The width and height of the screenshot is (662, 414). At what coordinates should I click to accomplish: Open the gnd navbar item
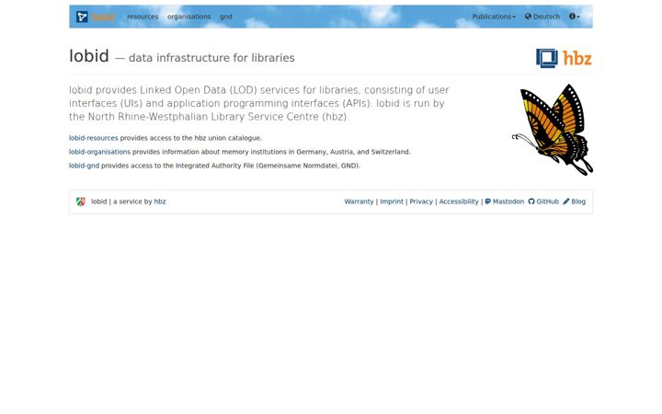pyautogui.click(x=226, y=17)
